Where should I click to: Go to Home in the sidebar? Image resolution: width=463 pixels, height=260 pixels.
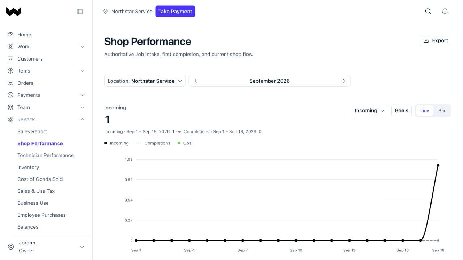[24, 35]
